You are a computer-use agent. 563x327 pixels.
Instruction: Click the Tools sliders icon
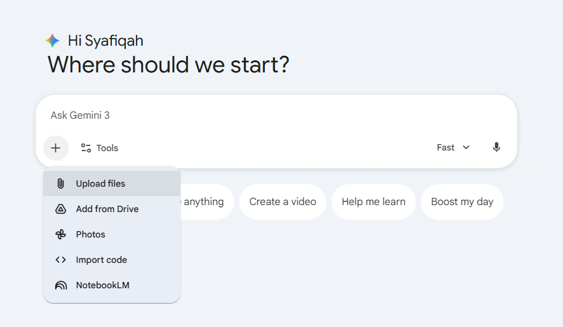tap(86, 148)
